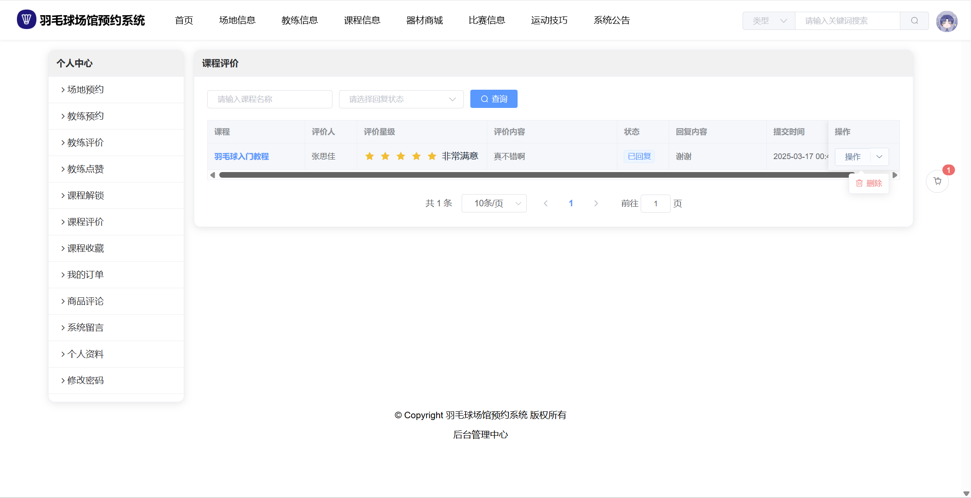This screenshot has height=498, width=971.
Task: Go to next page arrow
Action: (596, 203)
